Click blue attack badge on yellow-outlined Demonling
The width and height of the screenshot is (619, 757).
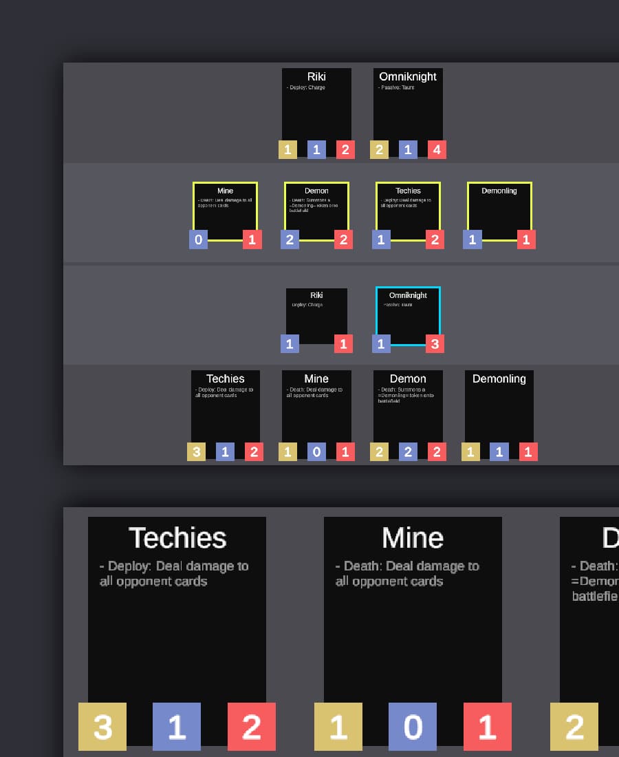(473, 239)
